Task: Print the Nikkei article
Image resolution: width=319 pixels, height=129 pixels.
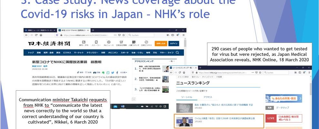Action: point(97,73)
